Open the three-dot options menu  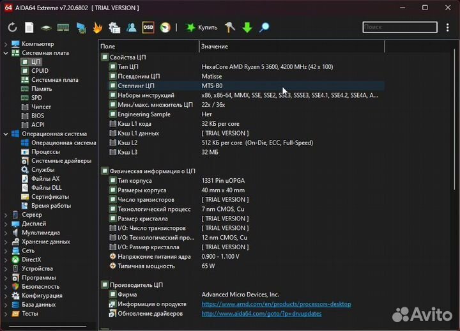point(447,27)
